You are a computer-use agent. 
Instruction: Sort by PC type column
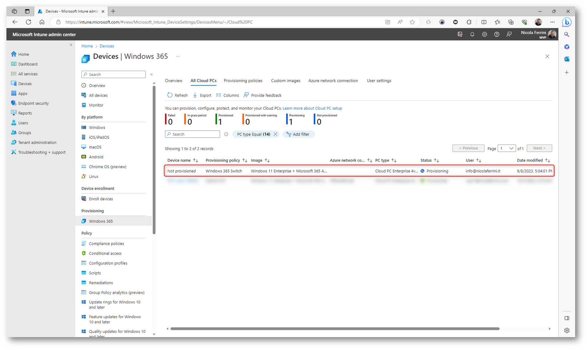tap(386, 160)
